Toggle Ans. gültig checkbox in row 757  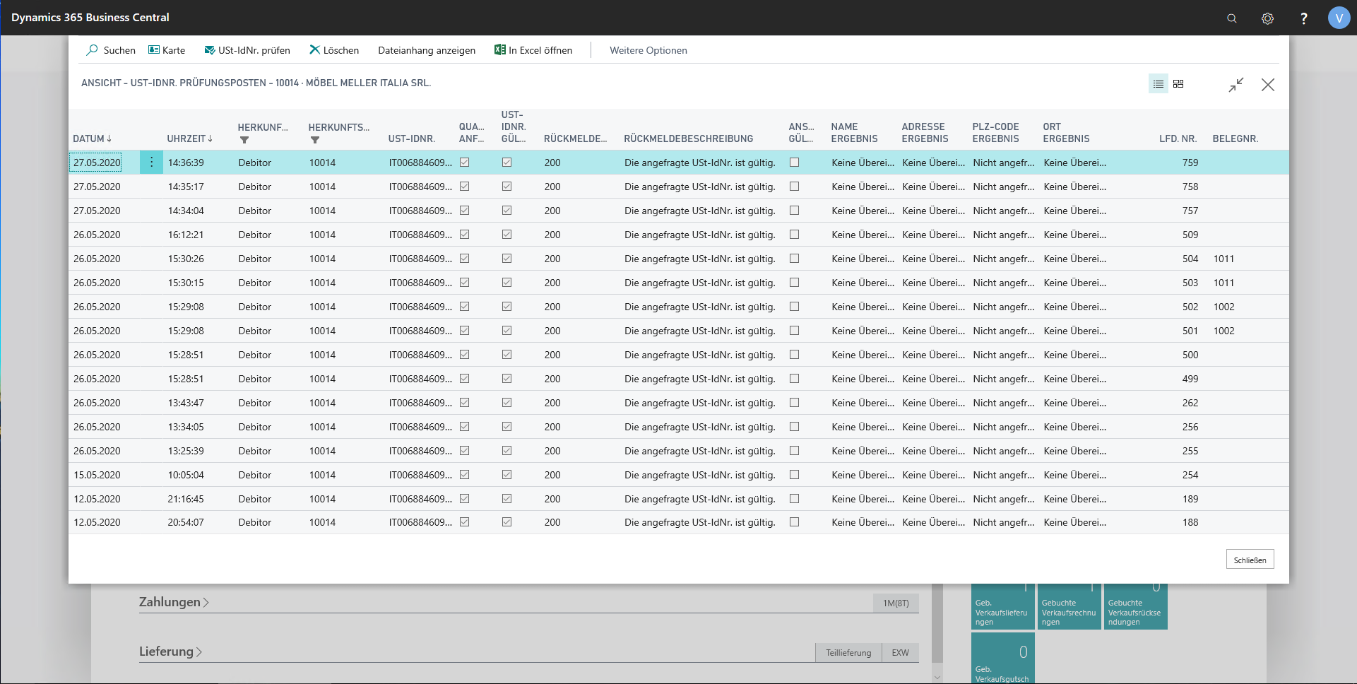click(795, 211)
